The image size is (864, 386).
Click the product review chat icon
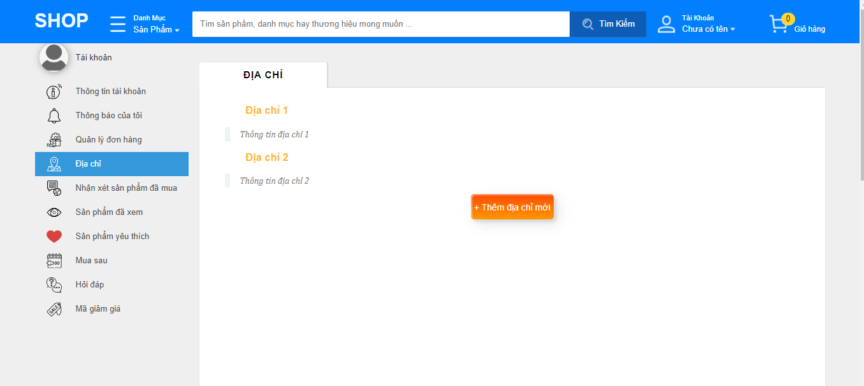pyautogui.click(x=54, y=188)
